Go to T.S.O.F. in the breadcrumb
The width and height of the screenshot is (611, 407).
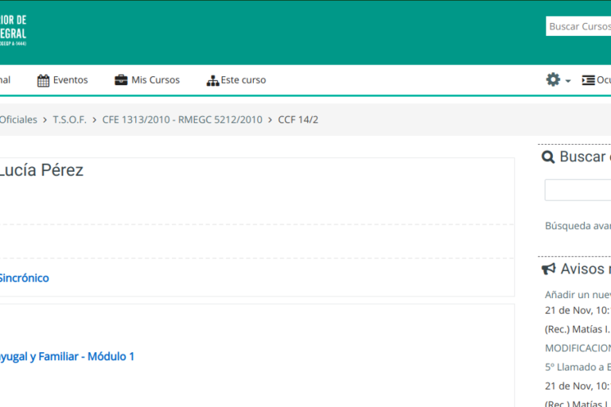tap(69, 120)
